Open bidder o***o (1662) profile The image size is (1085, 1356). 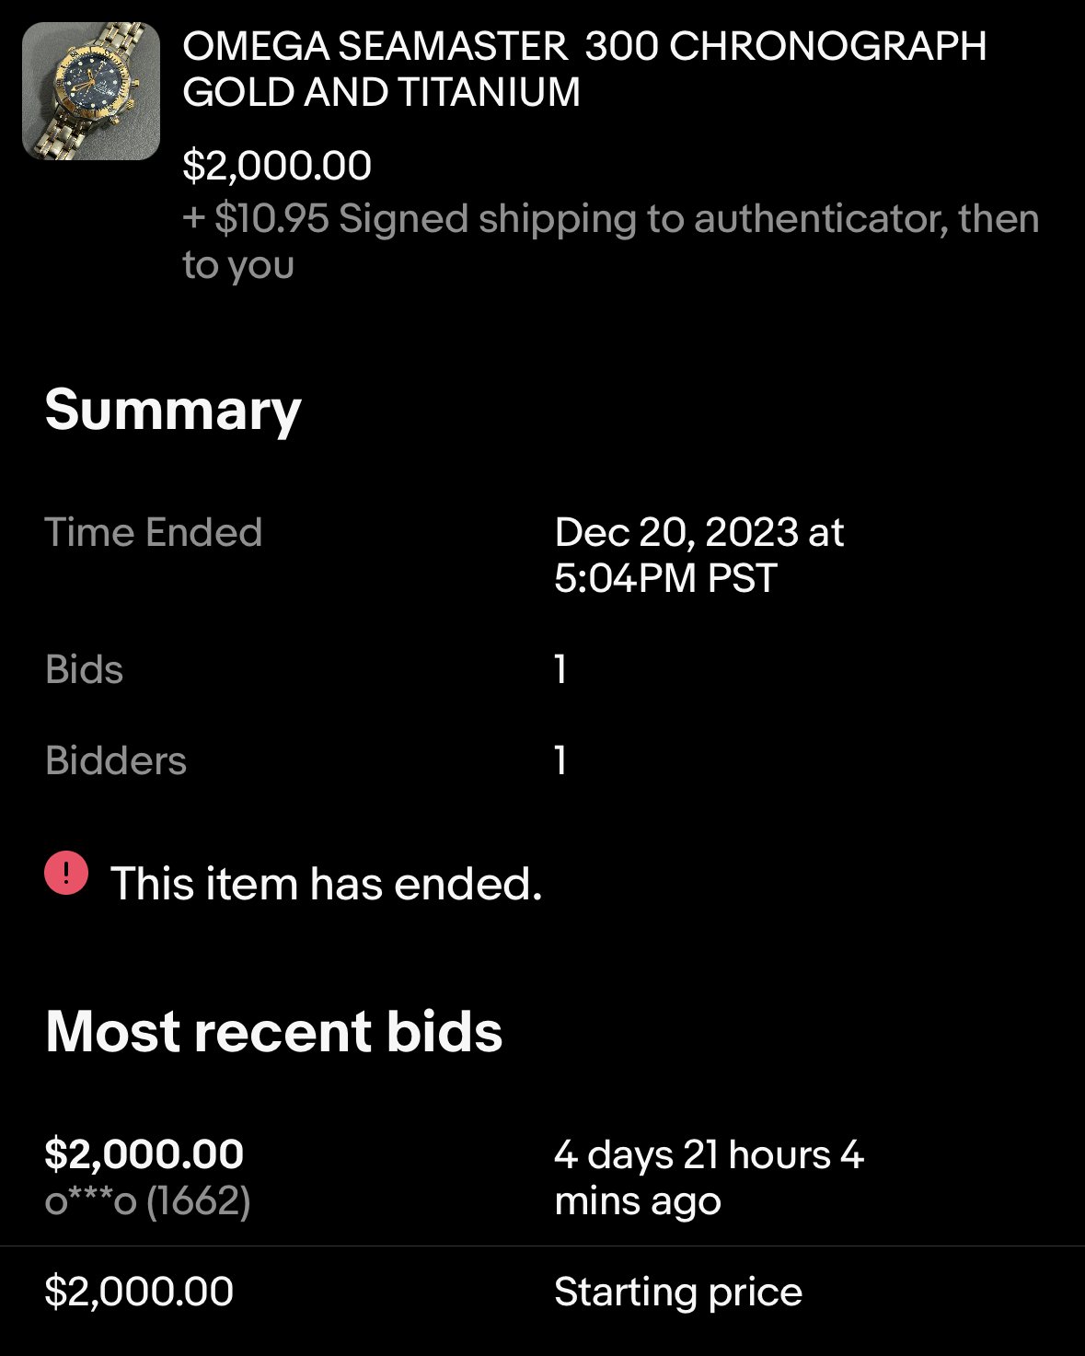147,1200
